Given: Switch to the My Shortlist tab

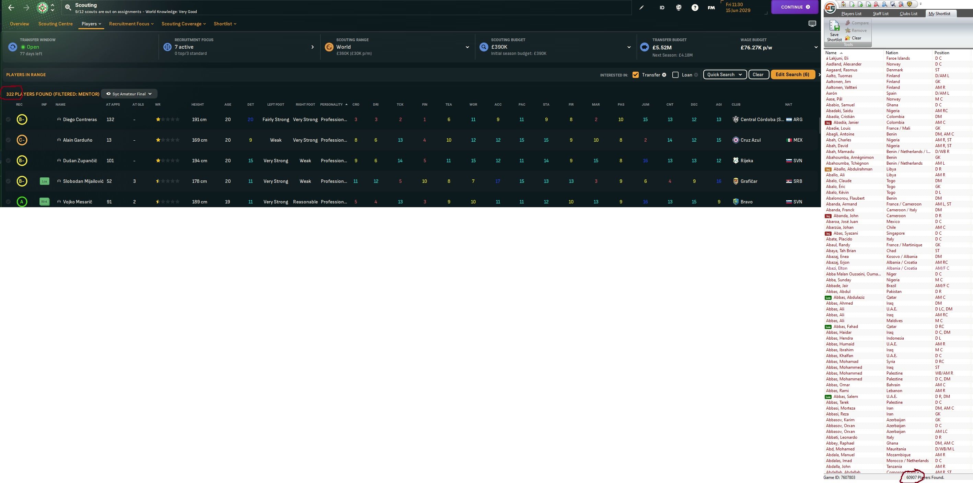Looking at the screenshot, I should click(941, 14).
